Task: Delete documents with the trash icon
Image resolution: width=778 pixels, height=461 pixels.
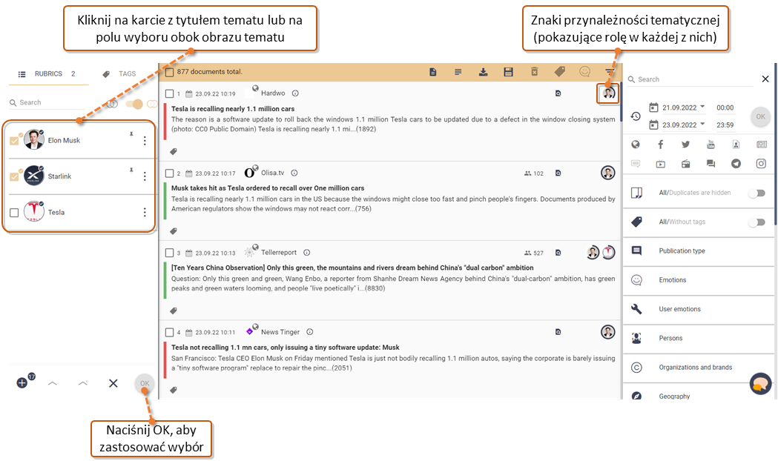Action: click(x=535, y=72)
